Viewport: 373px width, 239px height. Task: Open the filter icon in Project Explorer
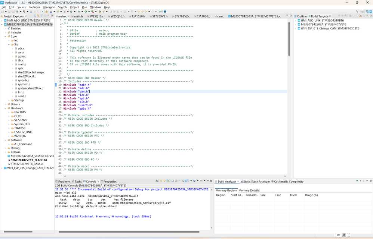click(41, 16)
